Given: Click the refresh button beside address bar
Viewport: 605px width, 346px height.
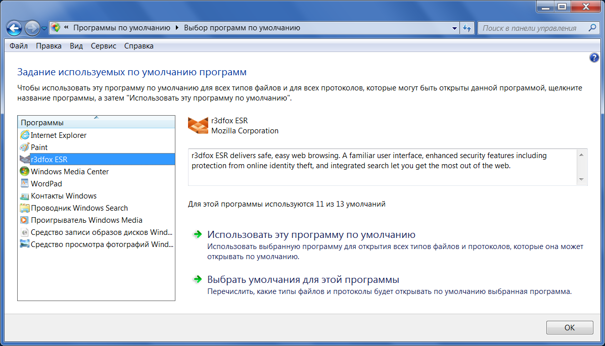Looking at the screenshot, I should tap(467, 28).
